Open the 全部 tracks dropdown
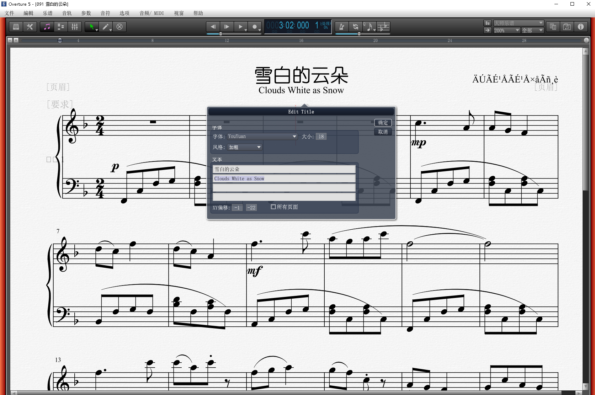The image size is (595, 395). 532,31
